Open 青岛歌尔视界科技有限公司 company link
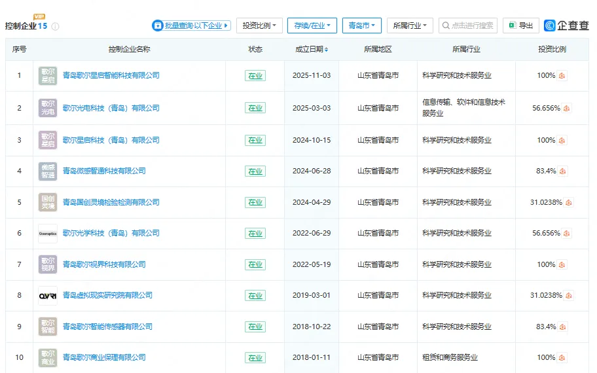 [104, 264]
